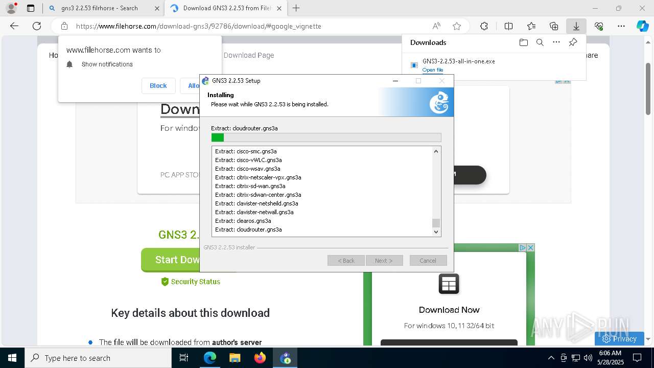Click GNS3-2.2.53-all-in-one.exe download entry

coord(458,61)
